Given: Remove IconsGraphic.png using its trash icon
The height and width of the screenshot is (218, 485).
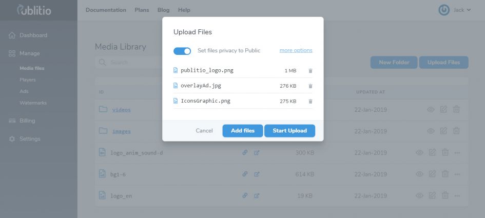Looking at the screenshot, I should pos(310,101).
